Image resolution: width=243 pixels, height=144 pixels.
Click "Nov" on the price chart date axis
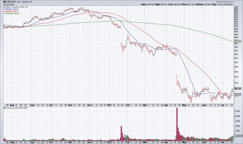tap(70, 105)
